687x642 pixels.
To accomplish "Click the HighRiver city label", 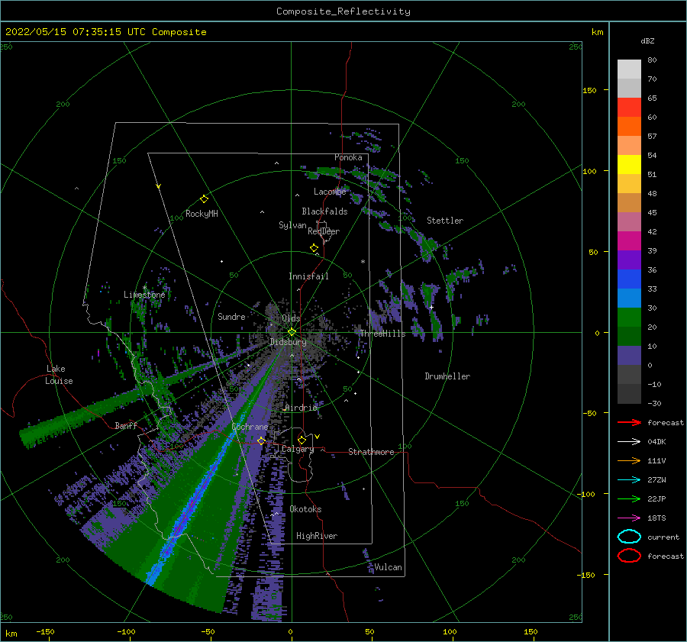I will pos(317,536).
